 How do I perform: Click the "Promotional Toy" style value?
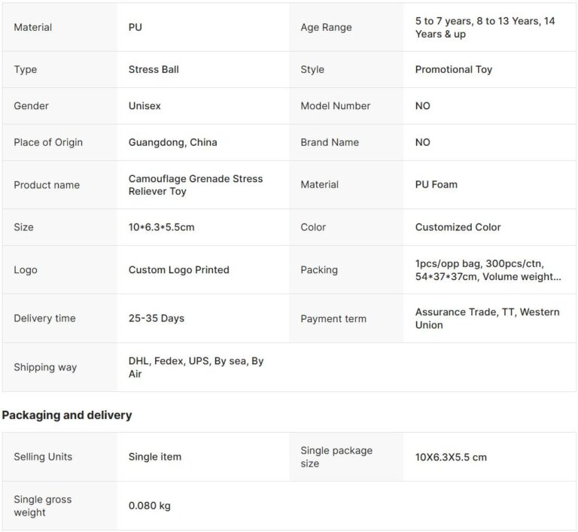point(453,69)
